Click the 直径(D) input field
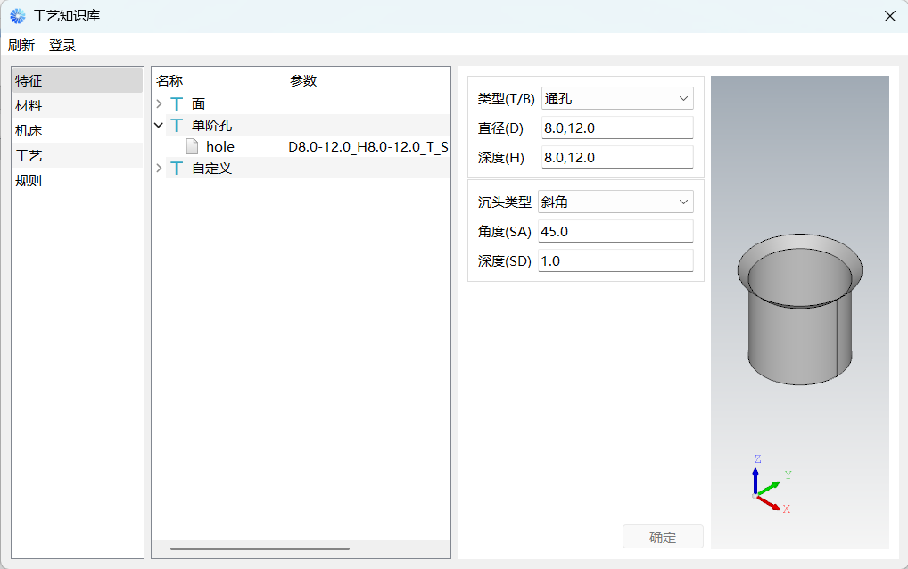The image size is (908, 569). (616, 128)
